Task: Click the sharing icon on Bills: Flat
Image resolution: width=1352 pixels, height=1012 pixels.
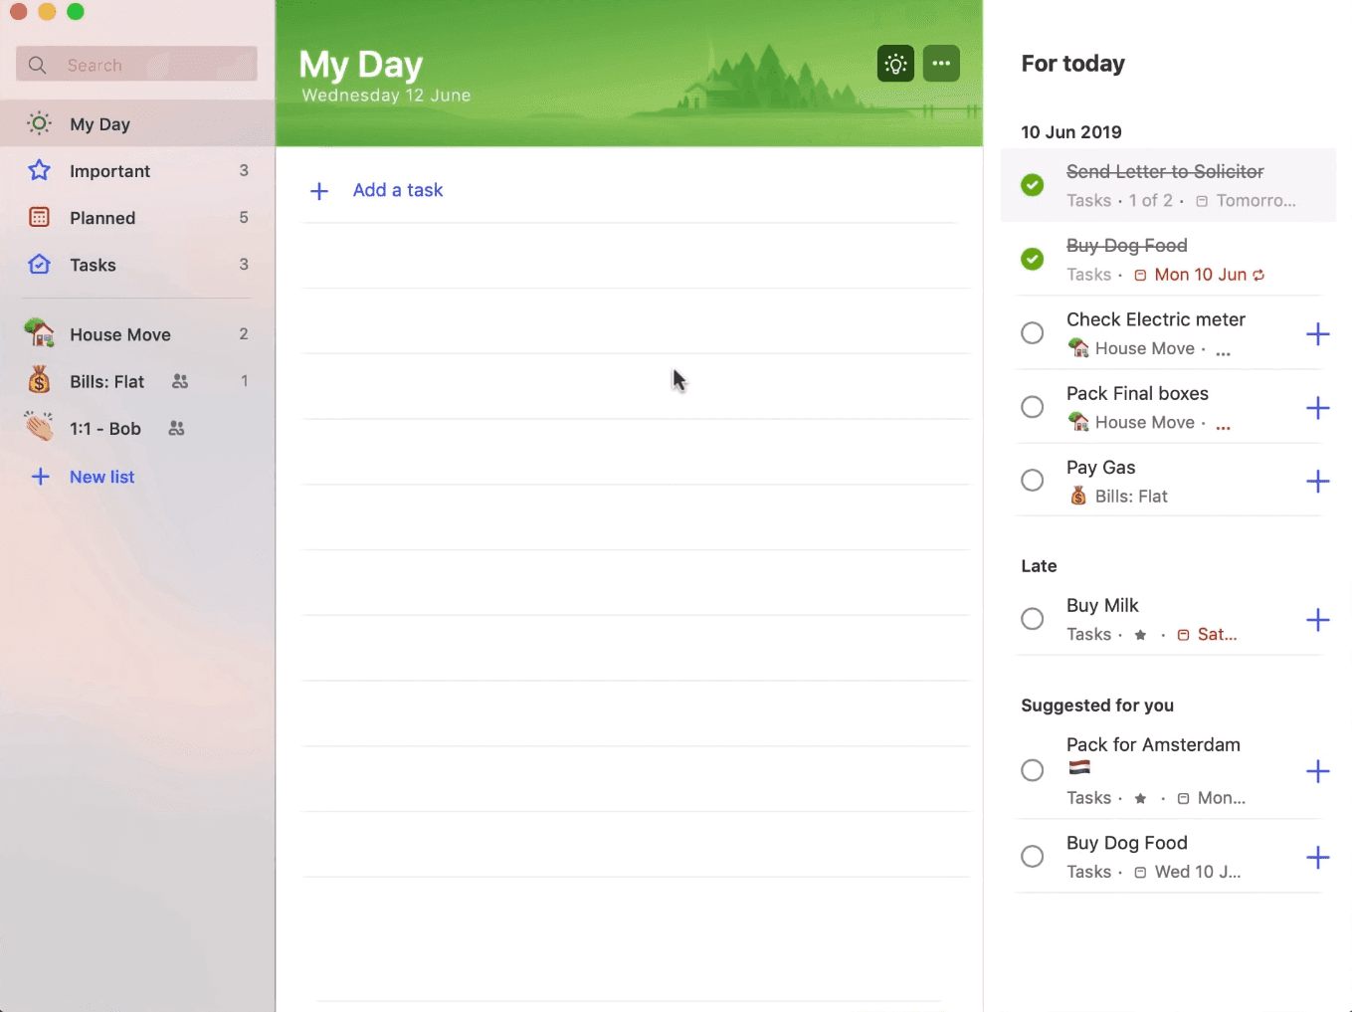Action: coord(180,381)
